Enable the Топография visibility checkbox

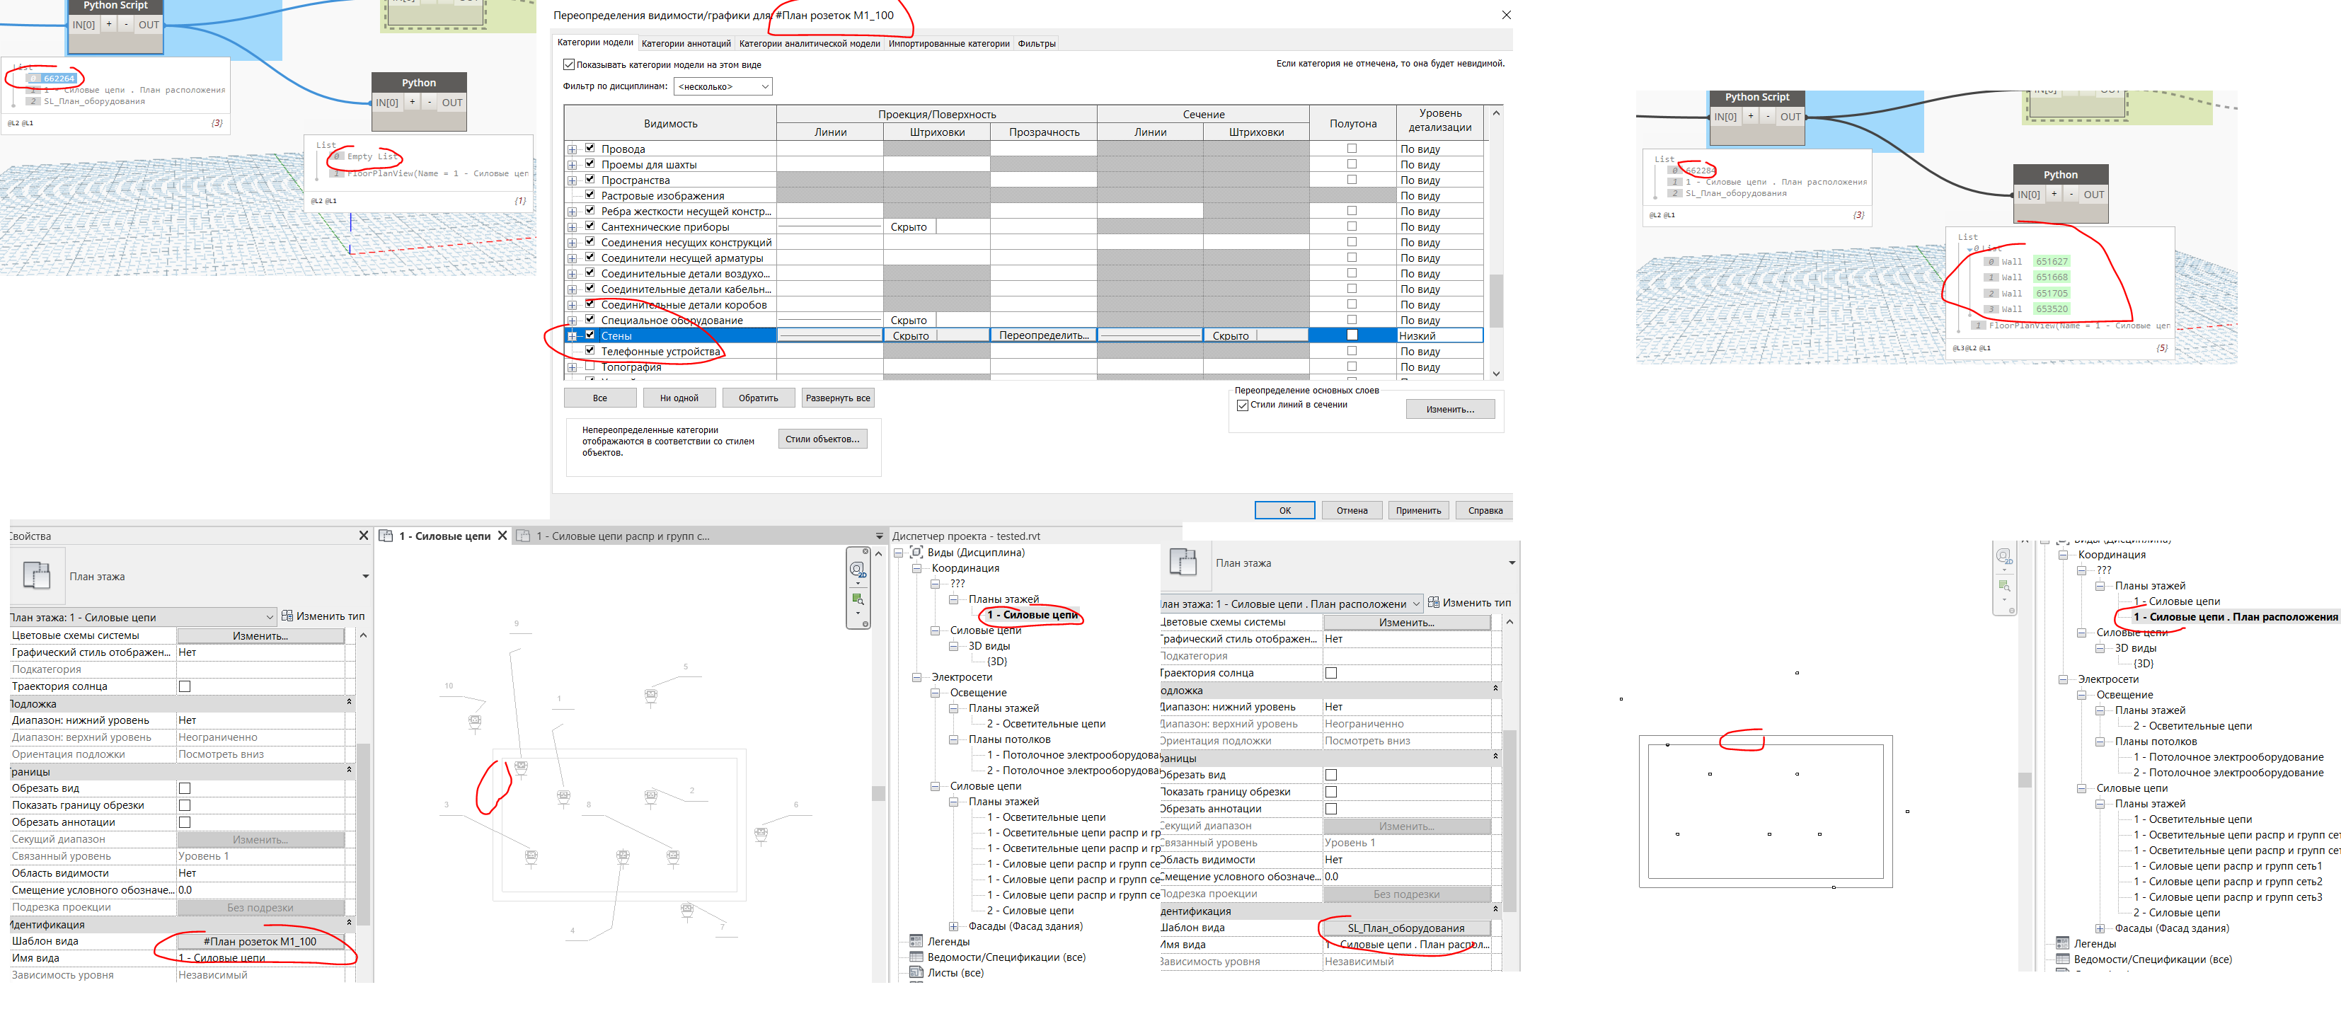589,367
